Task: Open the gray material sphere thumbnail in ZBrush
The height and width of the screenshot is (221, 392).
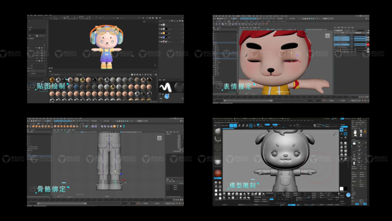Action: pyautogui.click(x=218, y=163)
